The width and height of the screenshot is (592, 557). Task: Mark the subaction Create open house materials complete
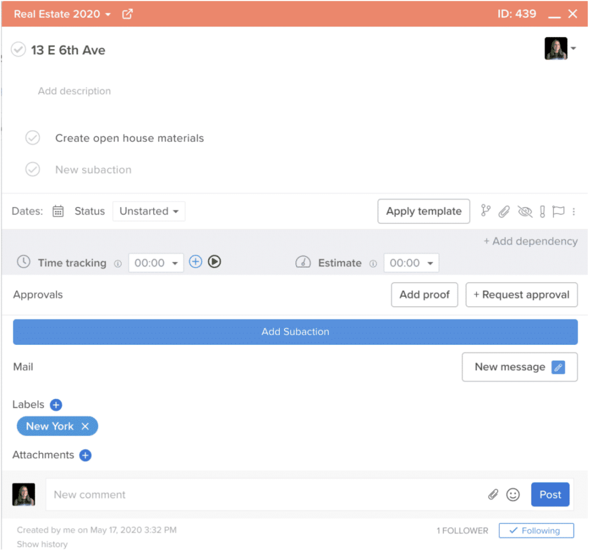point(33,138)
